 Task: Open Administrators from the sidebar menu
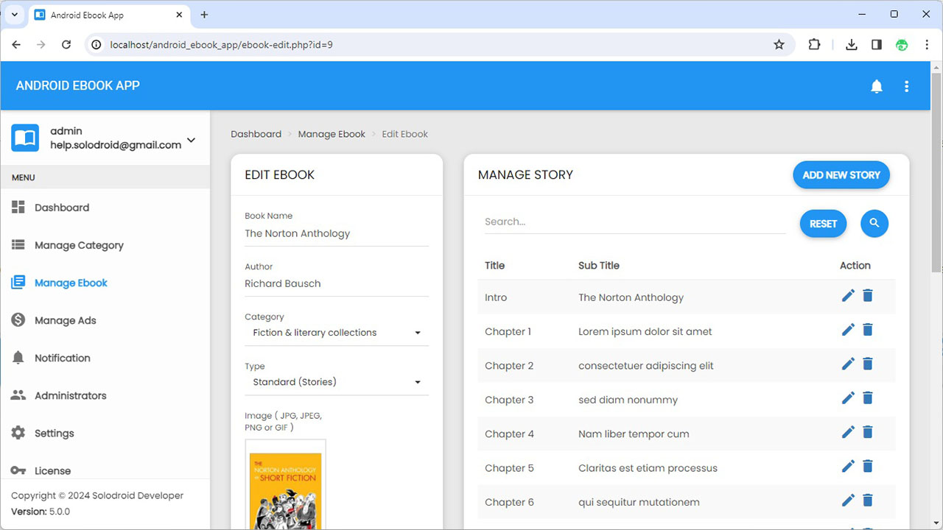coord(70,395)
